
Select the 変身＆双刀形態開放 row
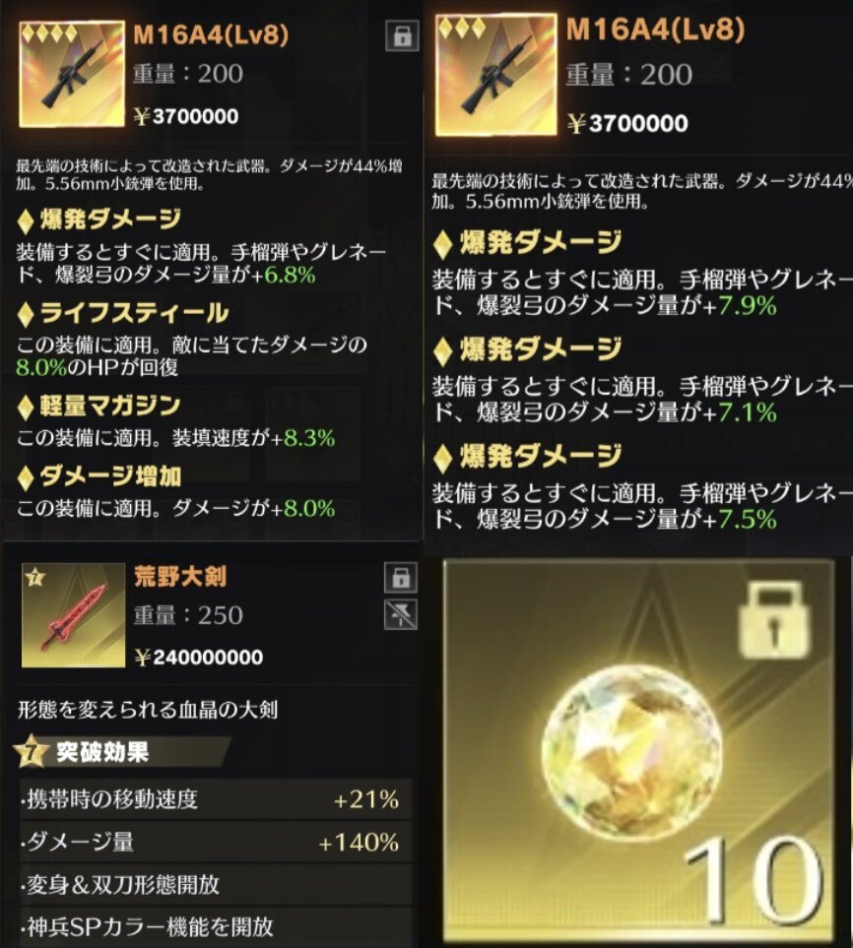(216, 884)
